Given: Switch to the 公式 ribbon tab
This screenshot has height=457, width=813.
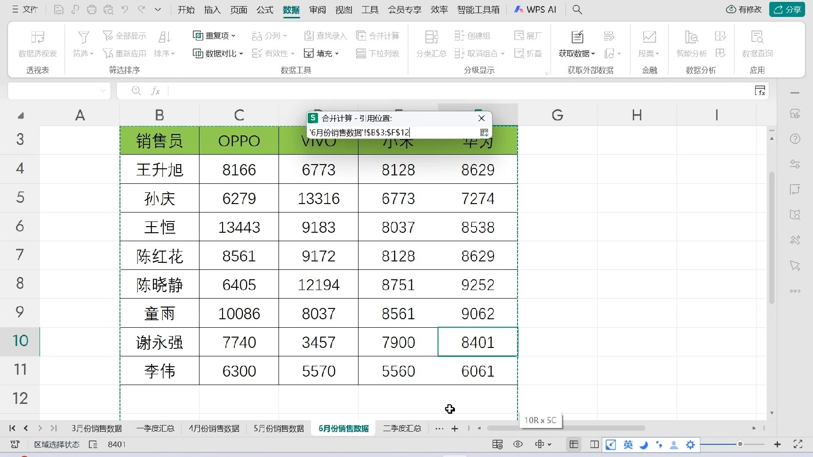Looking at the screenshot, I should (x=265, y=9).
